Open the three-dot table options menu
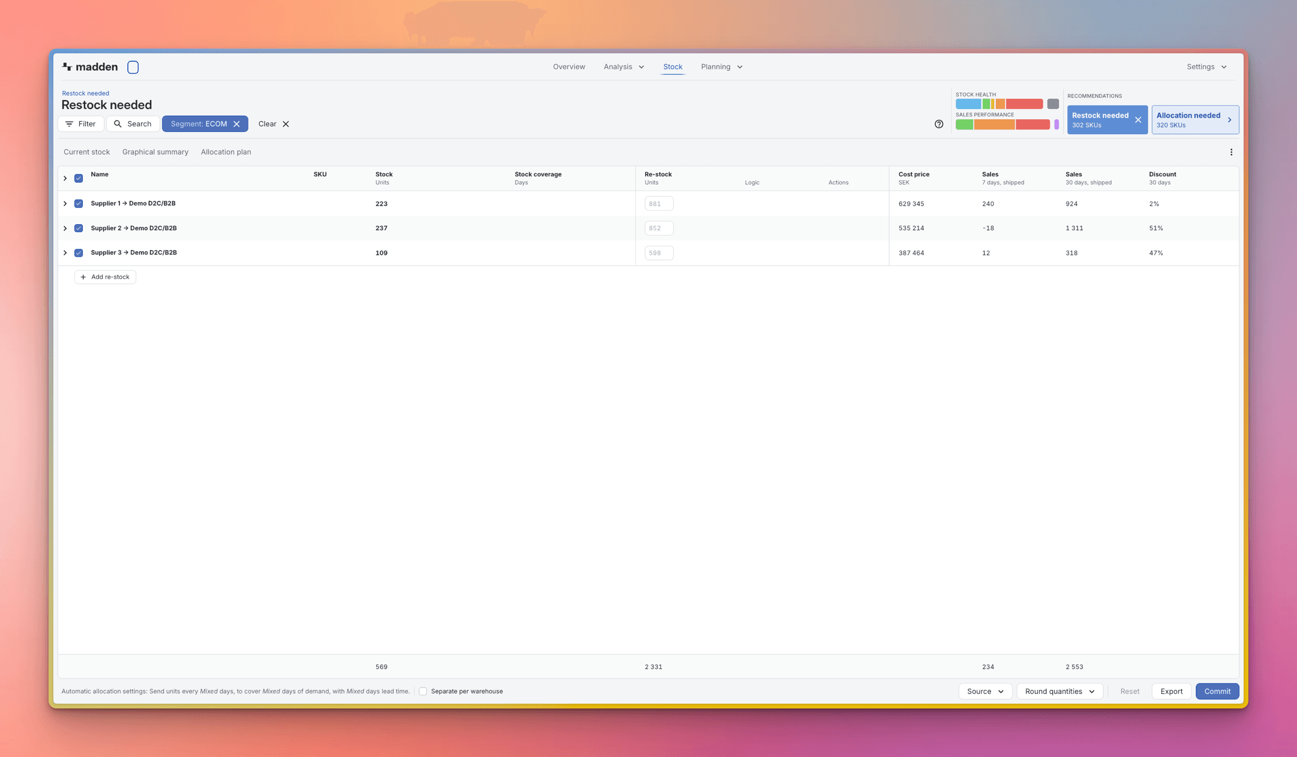 (1231, 152)
